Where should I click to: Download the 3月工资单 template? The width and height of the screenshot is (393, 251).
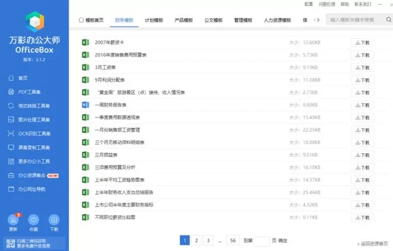362,68
